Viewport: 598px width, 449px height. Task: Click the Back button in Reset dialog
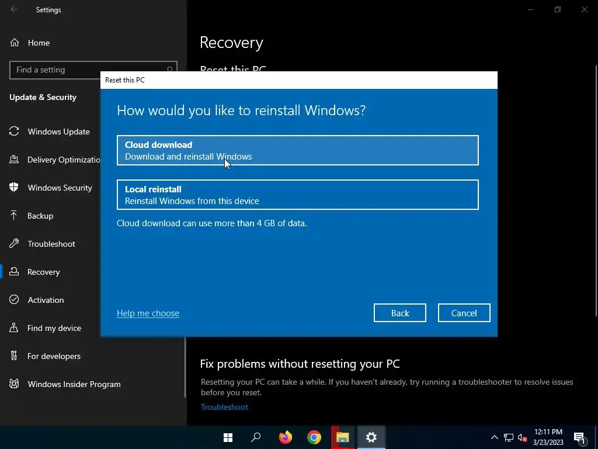click(399, 313)
